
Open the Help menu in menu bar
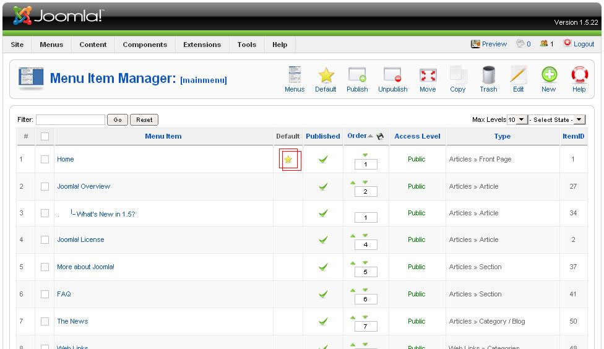tap(280, 45)
